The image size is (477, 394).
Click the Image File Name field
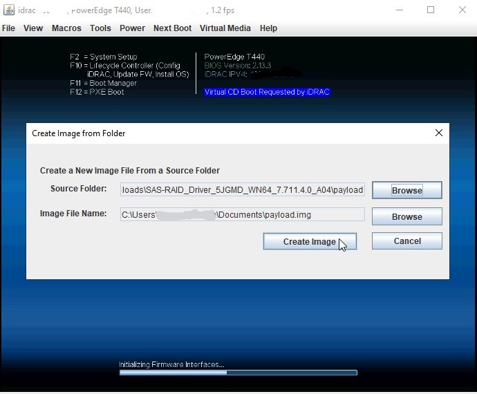(242, 215)
